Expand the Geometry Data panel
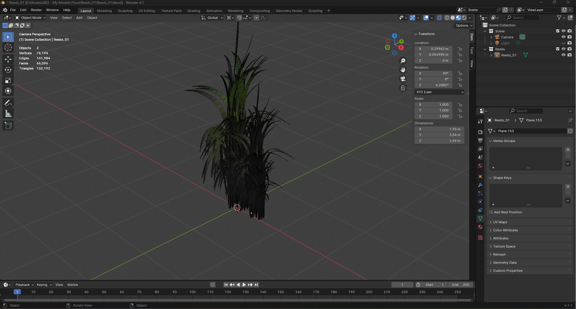The width and height of the screenshot is (576, 309). (505, 263)
